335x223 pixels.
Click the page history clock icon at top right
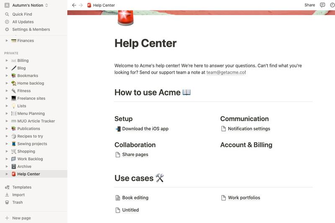[x=332, y=5]
